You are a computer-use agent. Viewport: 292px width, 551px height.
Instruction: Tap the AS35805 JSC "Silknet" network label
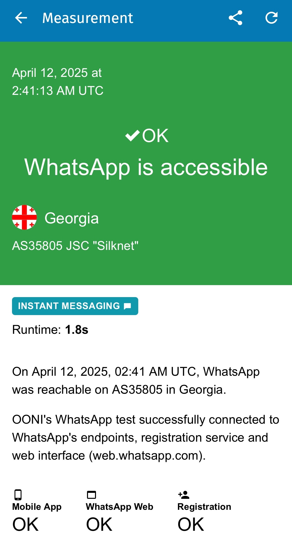(75, 246)
